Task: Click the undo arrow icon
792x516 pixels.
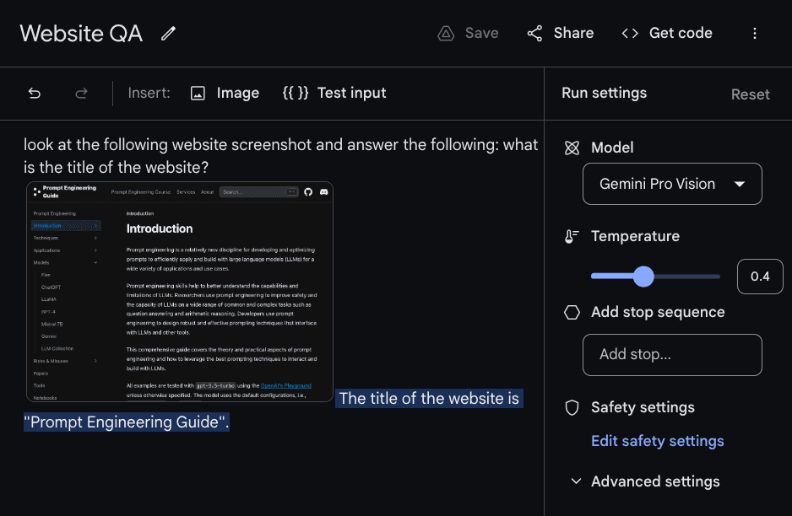Action: 34,93
